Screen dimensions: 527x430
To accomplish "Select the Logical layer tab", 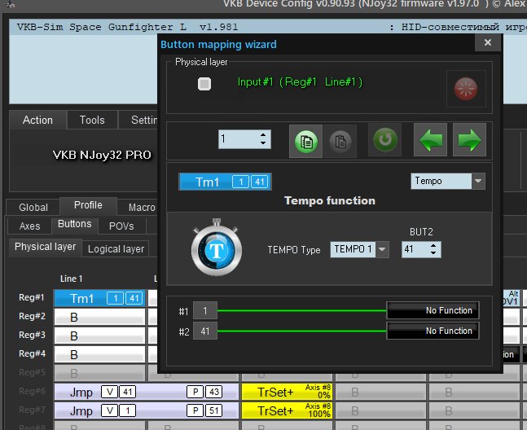I will click(116, 249).
